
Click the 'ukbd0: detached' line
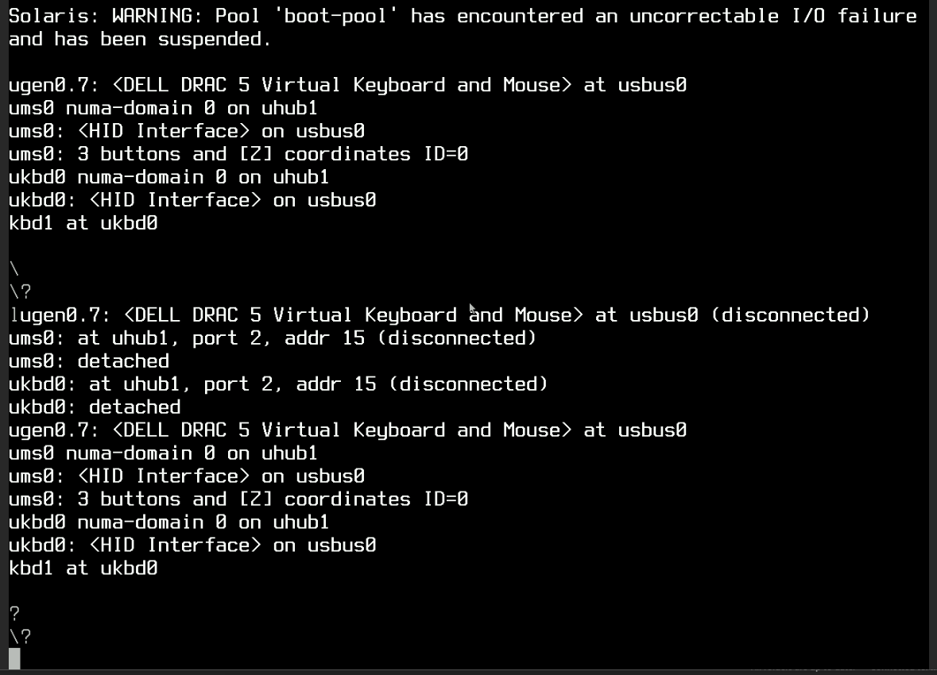[95, 407]
